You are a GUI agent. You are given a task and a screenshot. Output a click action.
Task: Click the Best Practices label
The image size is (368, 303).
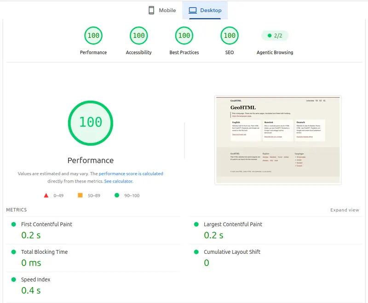point(184,52)
